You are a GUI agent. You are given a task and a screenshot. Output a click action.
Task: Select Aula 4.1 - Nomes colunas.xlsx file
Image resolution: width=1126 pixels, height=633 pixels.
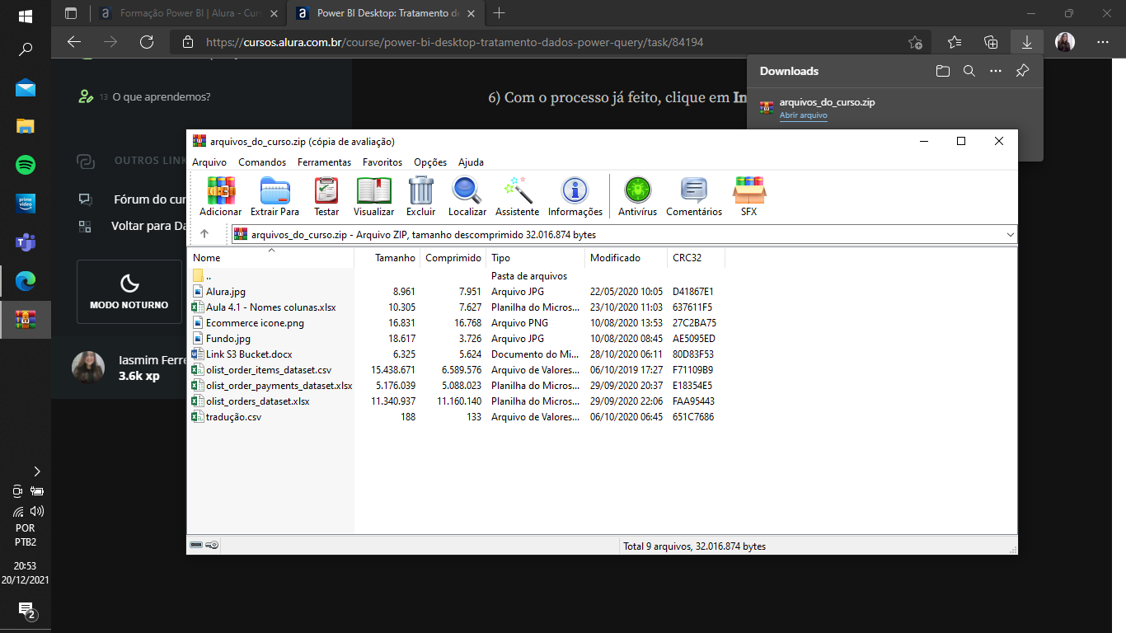point(457,307)
